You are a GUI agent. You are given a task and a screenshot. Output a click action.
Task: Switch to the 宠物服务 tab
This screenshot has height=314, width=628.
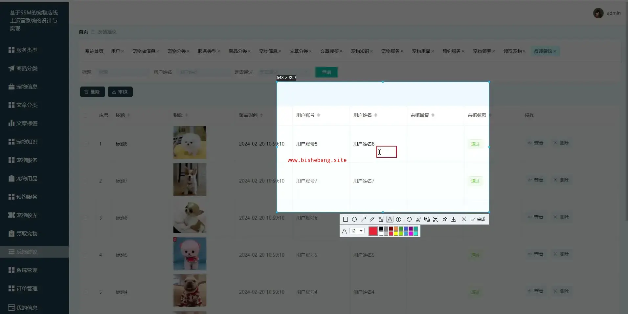tap(390, 51)
